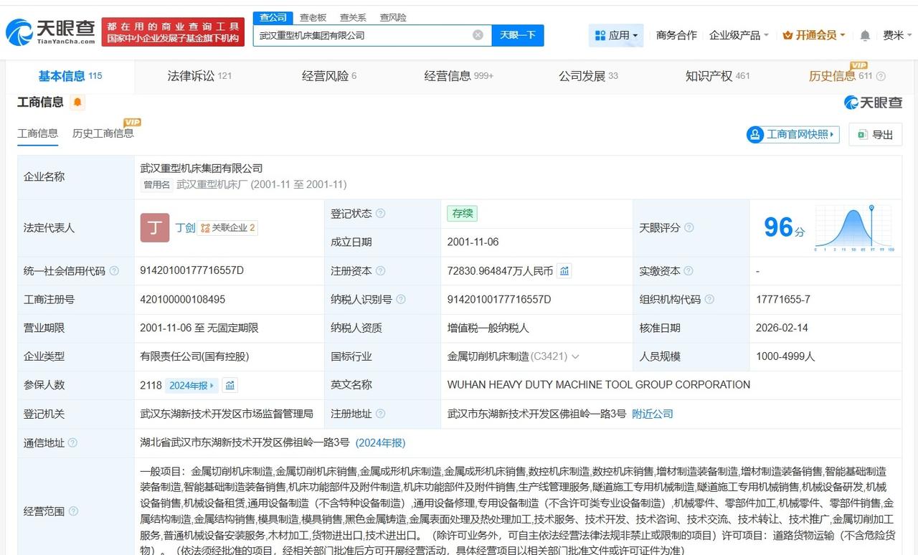Screen dimensions: 918x555
Task: Open legal representative 丁剑 link
Action: tap(185, 228)
